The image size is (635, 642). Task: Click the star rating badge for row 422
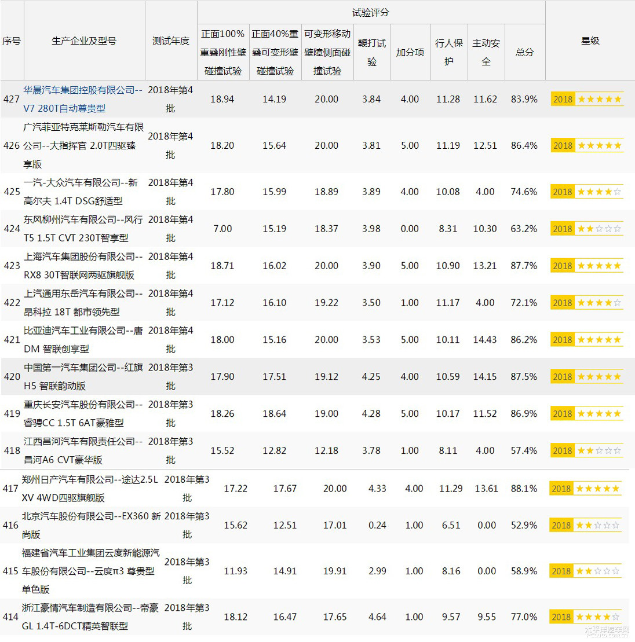pyautogui.click(x=587, y=303)
